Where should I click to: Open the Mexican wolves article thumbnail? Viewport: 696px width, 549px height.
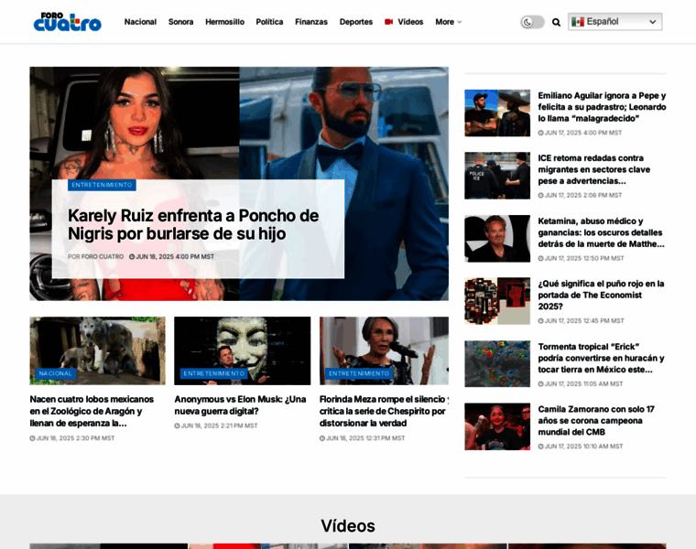pyautogui.click(x=98, y=350)
